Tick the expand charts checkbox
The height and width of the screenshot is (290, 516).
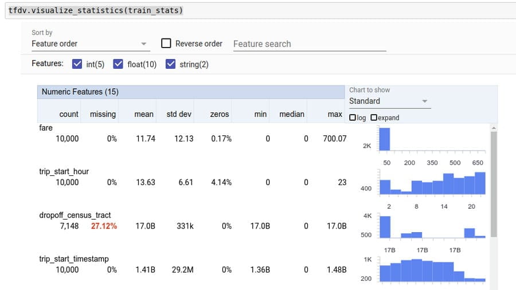coord(374,117)
